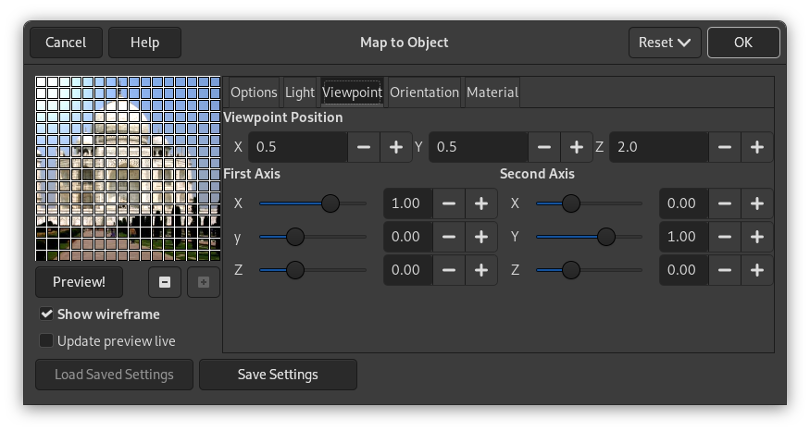This screenshot has height=431, width=810.
Task: Confirm the dialog with OK
Action: click(742, 43)
